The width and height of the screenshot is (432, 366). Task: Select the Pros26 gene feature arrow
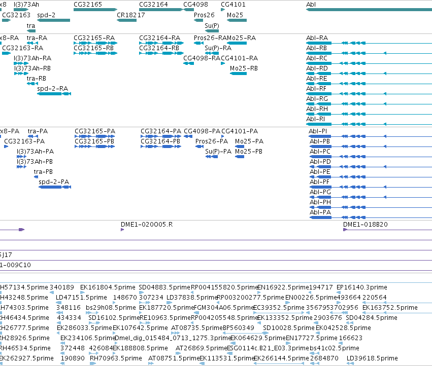click(198, 20)
